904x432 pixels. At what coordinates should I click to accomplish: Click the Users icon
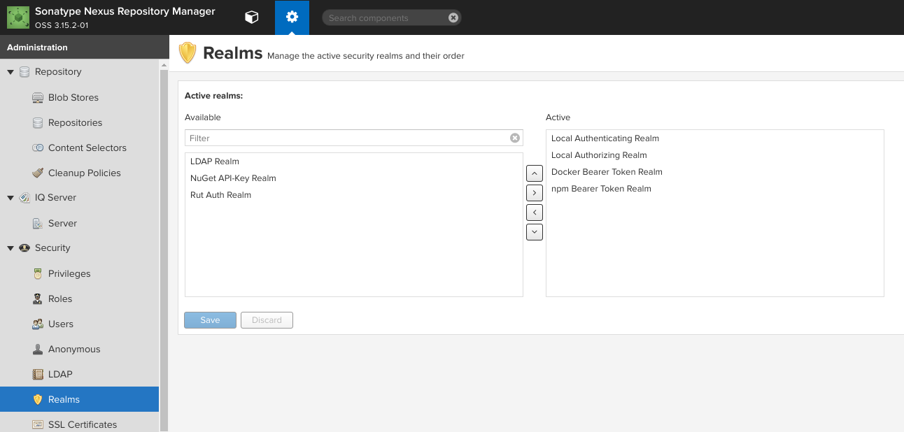tap(38, 324)
